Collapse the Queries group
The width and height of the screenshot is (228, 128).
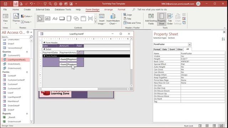(27, 52)
